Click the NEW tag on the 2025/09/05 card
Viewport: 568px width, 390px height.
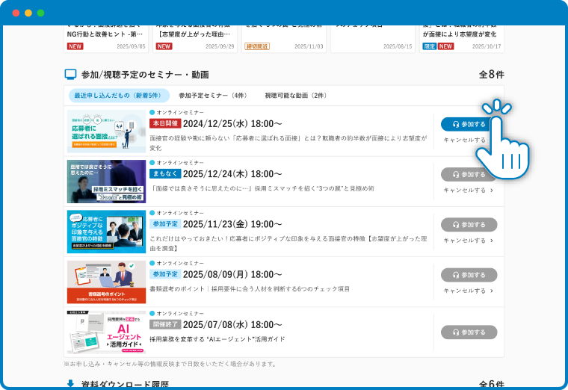coord(75,46)
